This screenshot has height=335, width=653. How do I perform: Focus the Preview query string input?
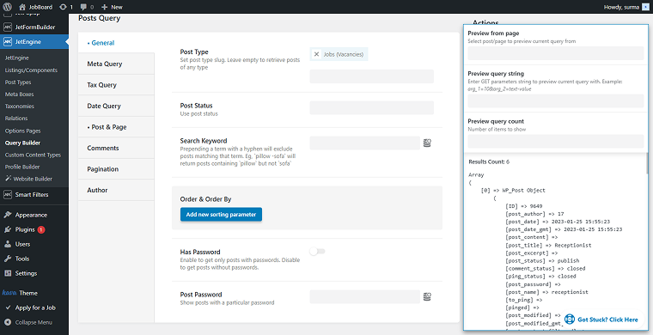coord(556,101)
